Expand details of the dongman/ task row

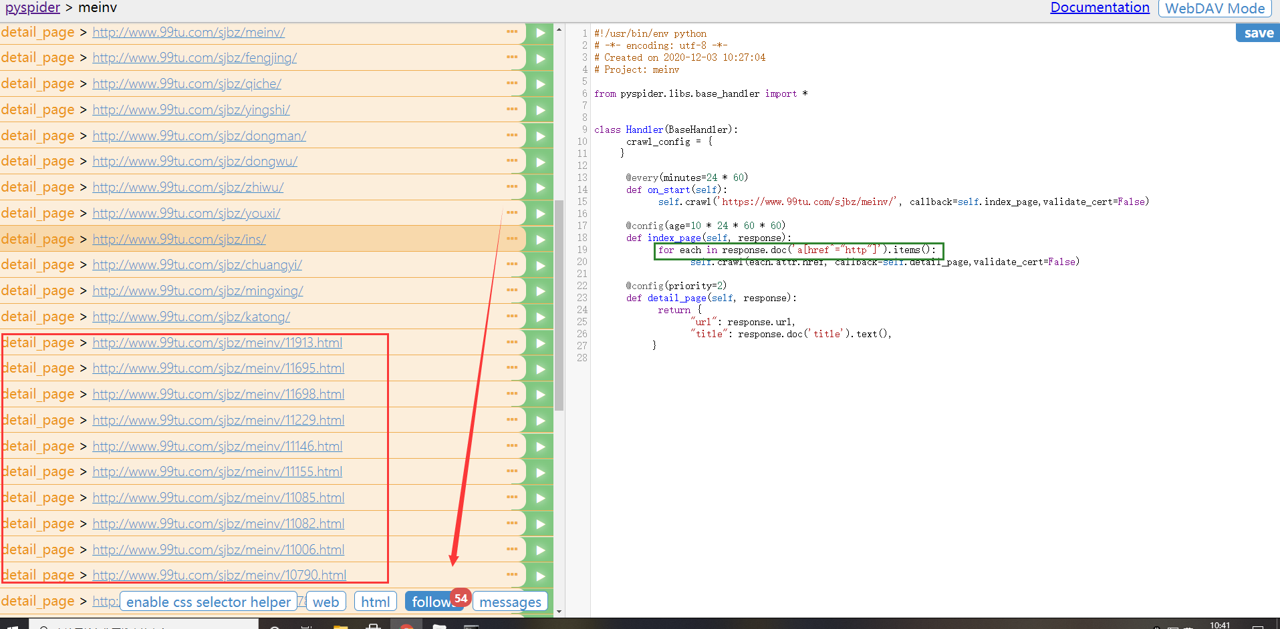pyautogui.click(x=512, y=135)
